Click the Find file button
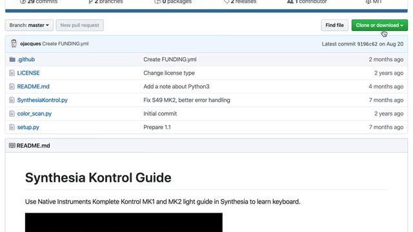 [x=334, y=25]
